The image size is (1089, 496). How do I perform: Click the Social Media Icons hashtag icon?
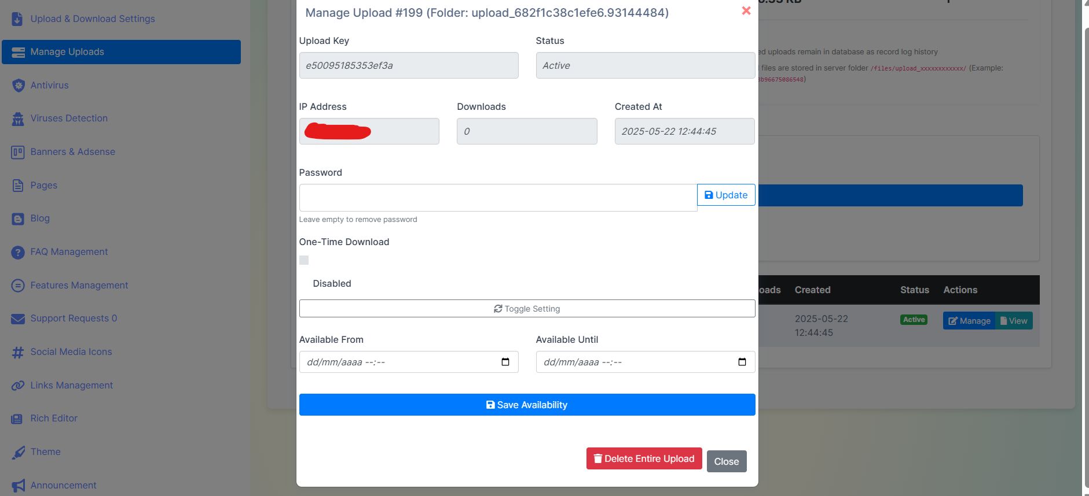[x=18, y=352]
